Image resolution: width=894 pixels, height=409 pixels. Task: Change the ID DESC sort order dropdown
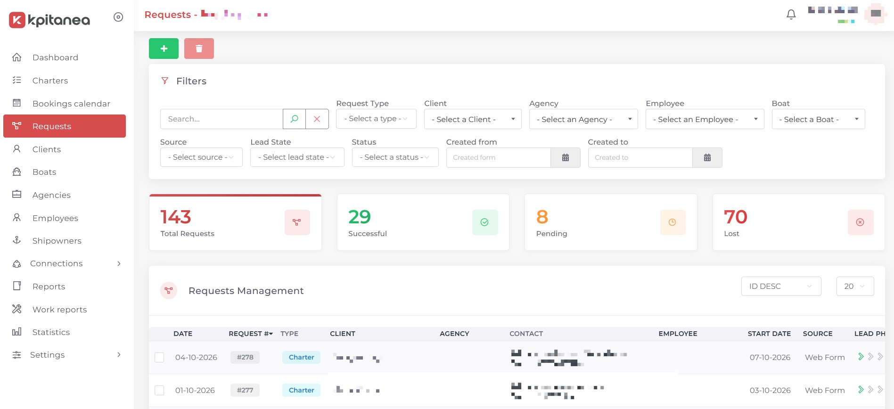[x=781, y=286]
